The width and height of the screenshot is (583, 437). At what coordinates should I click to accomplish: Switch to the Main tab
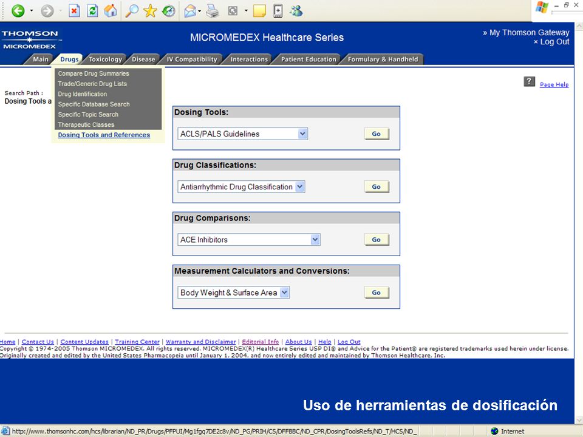click(41, 59)
